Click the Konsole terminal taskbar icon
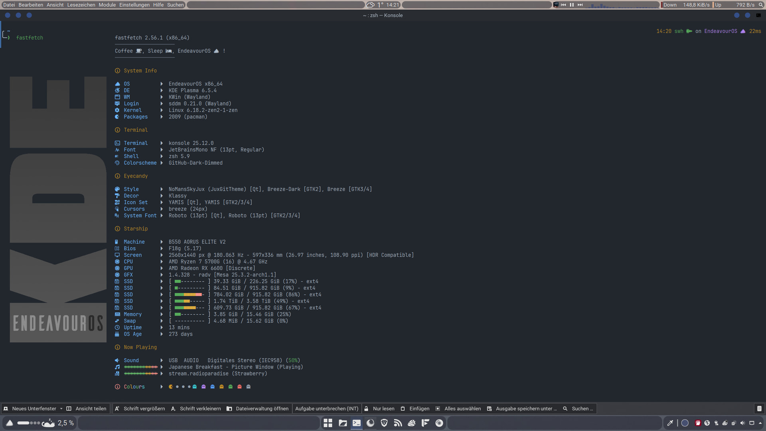This screenshot has height=431, width=766. [357, 423]
